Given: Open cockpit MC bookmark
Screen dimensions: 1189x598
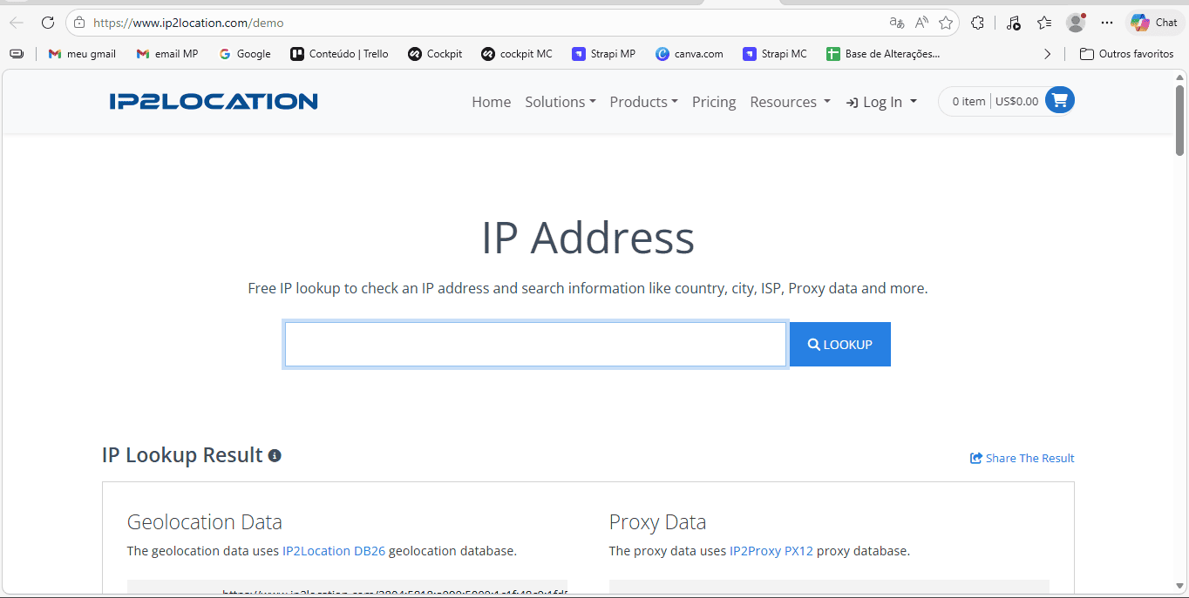Looking at the screenshot, I should pyautogui.click(x=517, y=54).
